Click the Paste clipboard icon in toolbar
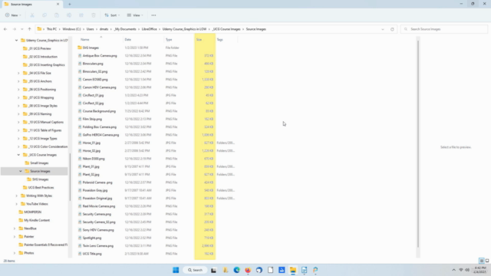This screenshot has width=491, height=276. click(57, 15)
